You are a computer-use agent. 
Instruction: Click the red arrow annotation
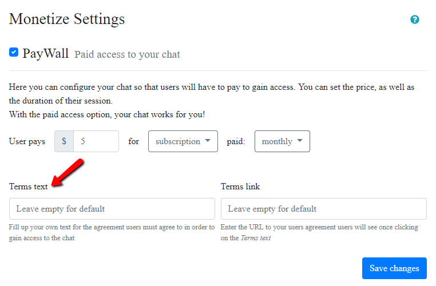68,173
